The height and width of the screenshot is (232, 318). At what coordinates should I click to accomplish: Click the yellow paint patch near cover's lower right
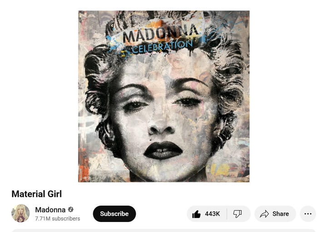(220, 169)
